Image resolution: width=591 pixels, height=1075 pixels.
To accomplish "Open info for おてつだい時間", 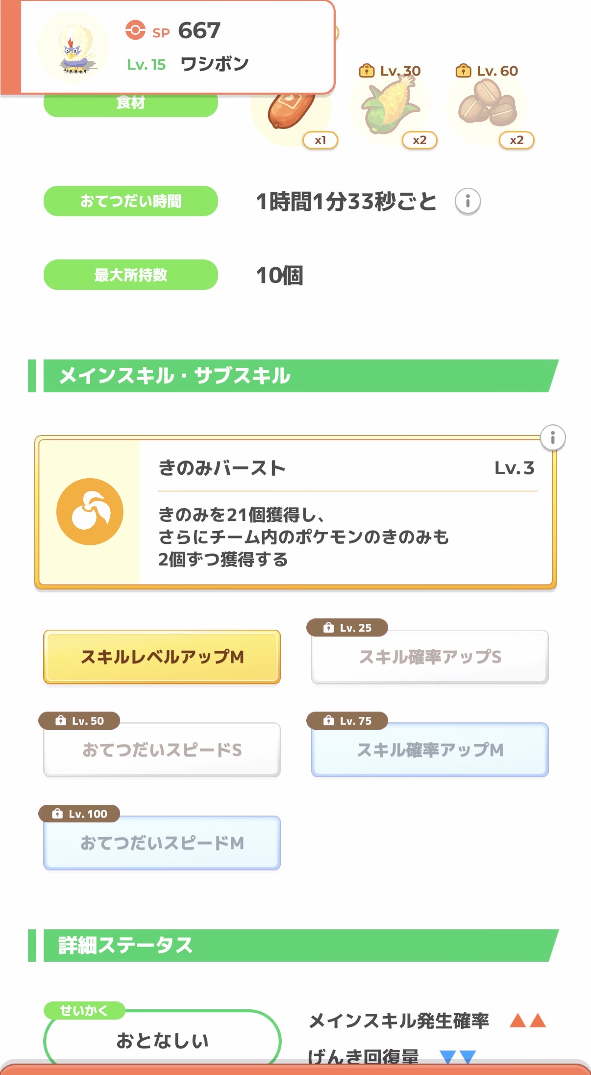I will pyautogui.click(x=468, y=201).
